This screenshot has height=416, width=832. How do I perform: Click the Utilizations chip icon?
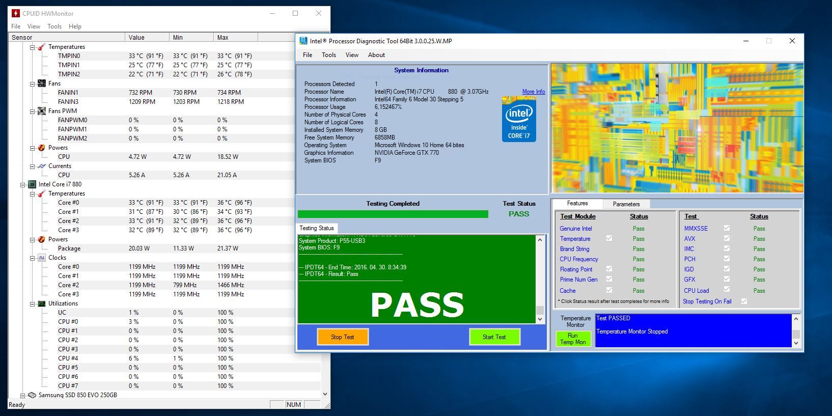pos(41,303)
